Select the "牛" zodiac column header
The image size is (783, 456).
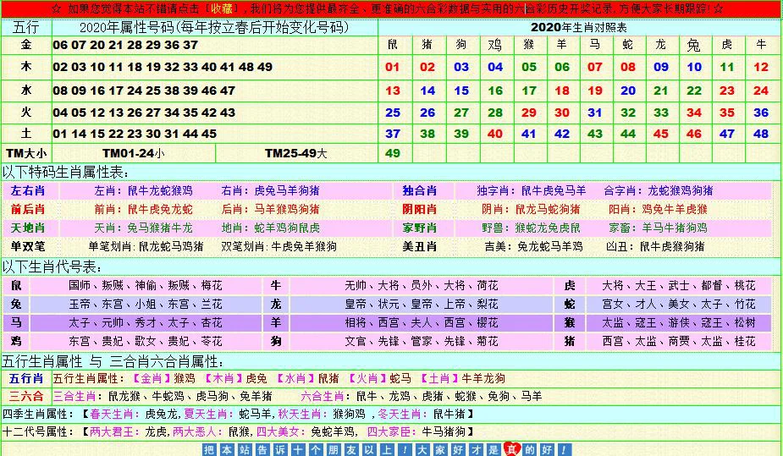pos(760,44)
